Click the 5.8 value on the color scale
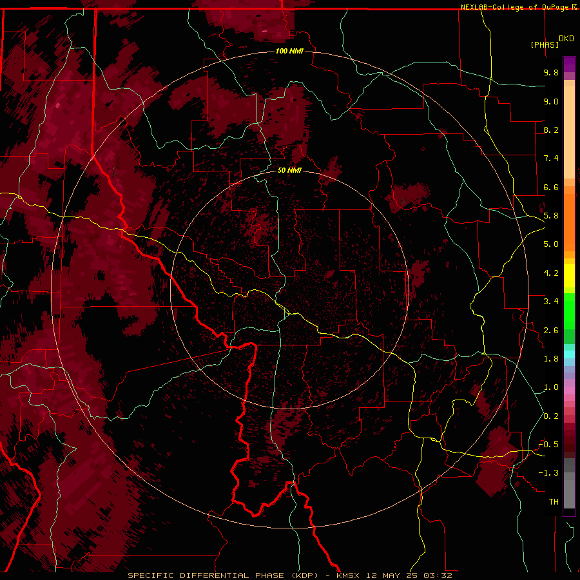 point(551,216)
